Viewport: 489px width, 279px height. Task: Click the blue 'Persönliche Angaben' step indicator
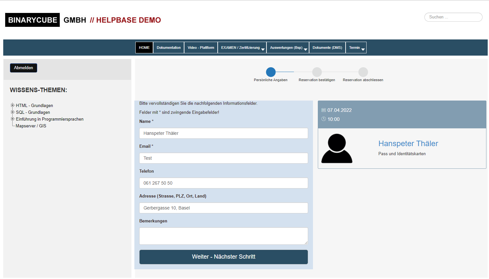click(271, 72)
